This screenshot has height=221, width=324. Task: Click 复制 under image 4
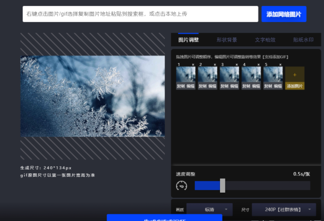246,86
